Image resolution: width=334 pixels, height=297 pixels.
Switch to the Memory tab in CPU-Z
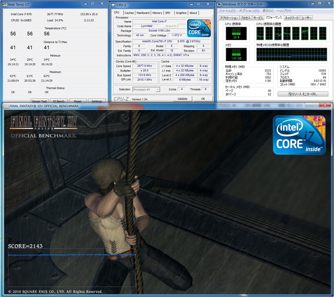coord(157,13)
